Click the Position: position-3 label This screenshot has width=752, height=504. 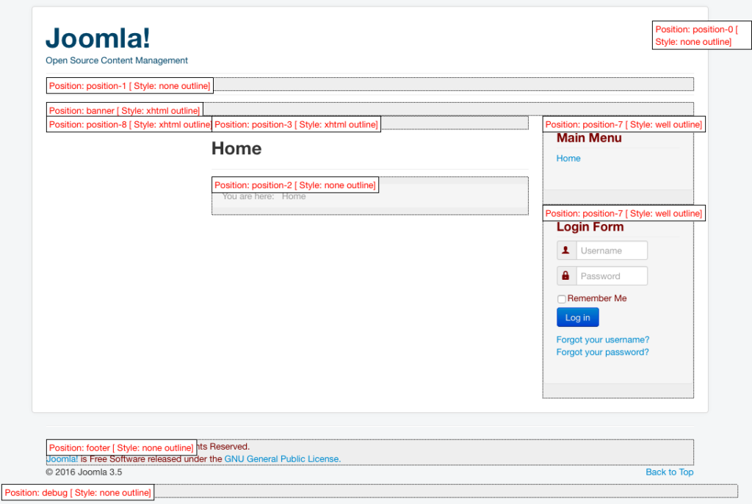[296, 124]
